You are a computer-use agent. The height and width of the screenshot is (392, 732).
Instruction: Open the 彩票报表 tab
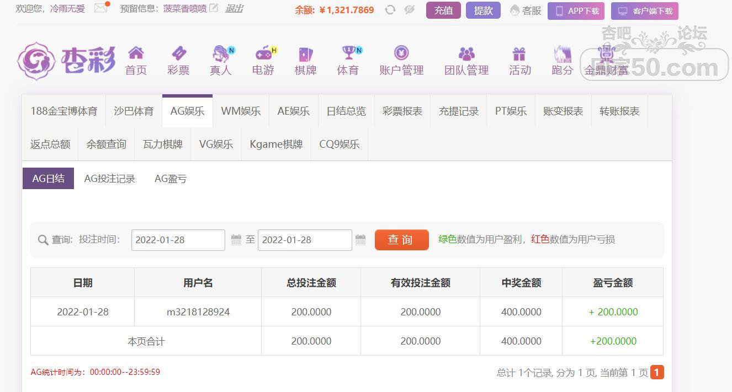(x=402, y=111)
